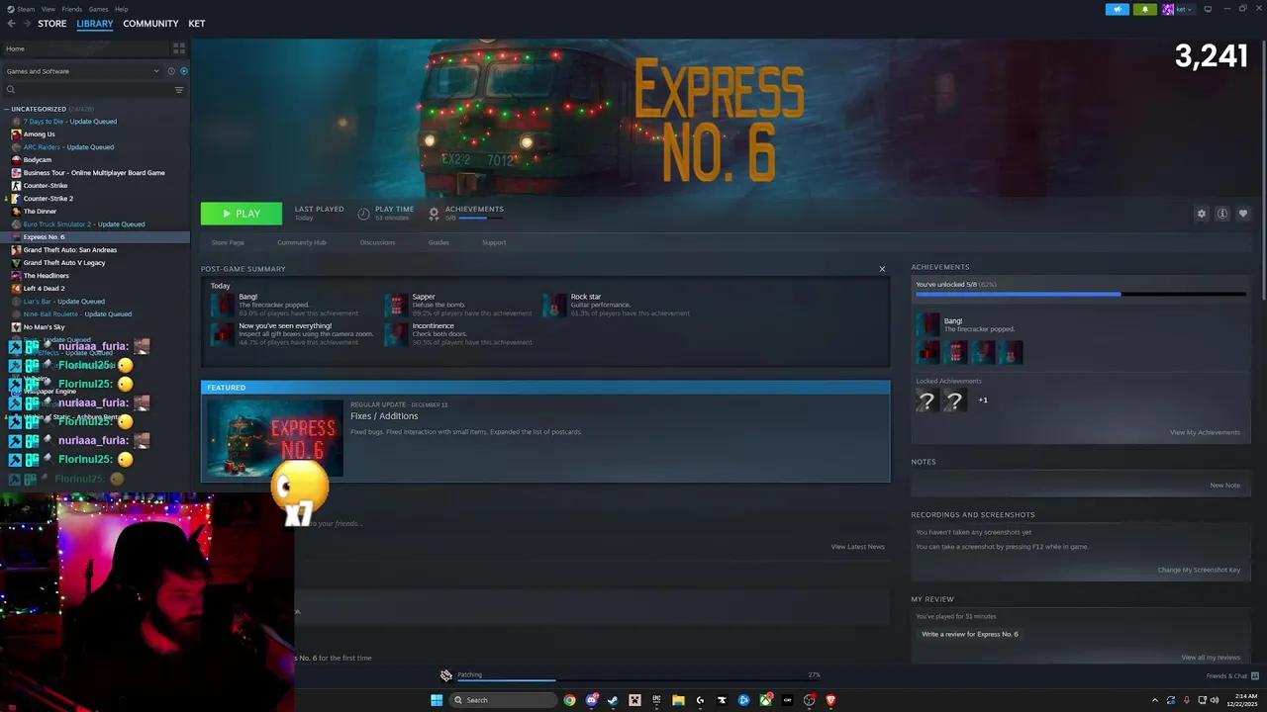Add Express No. 6 to favorites heart
This screenshot has height=712, width=1267.
click(x=1243, y=214)
